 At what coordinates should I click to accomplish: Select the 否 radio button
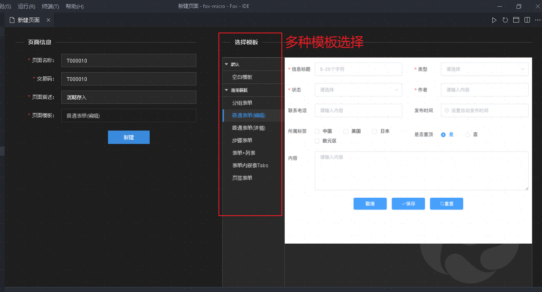[467, 135]
